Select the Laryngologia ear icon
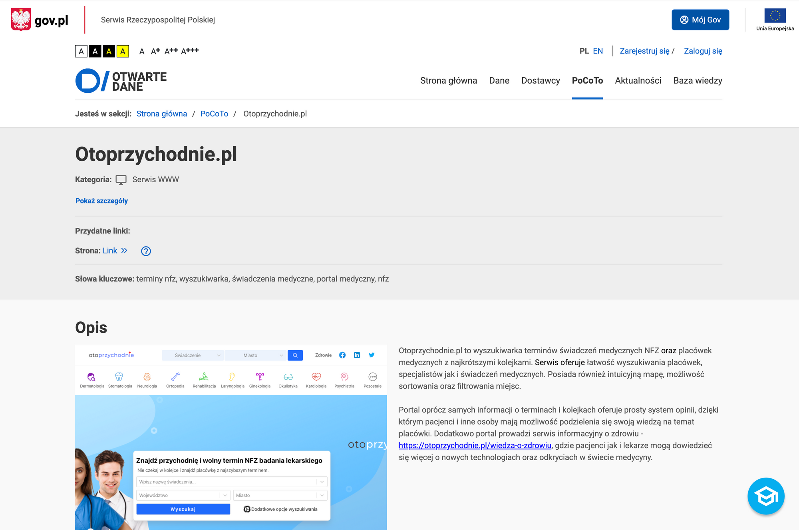Image resolution: width=799 pixels, height=530 pixels. point(232,377)
